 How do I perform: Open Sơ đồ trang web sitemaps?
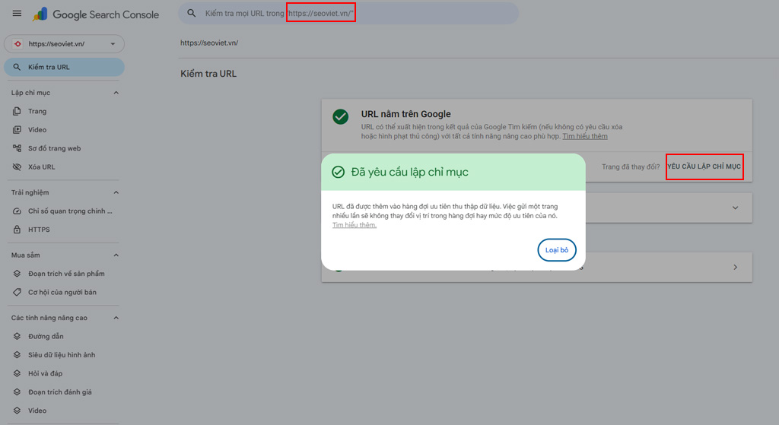(54, 148)
